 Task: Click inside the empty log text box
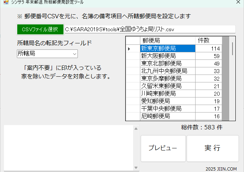pos(68,148)
